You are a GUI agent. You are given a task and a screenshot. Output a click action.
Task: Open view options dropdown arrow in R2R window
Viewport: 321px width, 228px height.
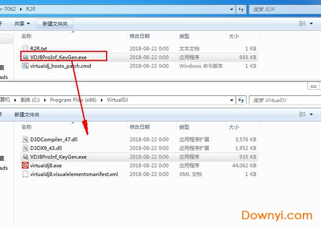point(312,23)
